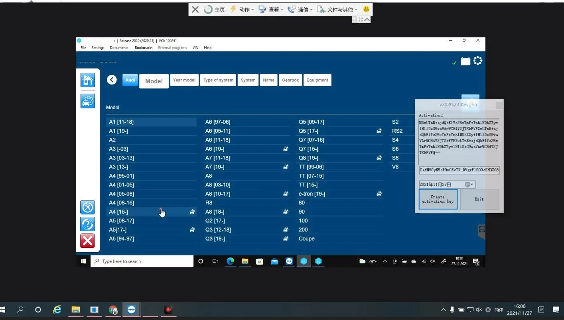Expand hidden tray icons on the remote taskbar

tap(385, 261)
